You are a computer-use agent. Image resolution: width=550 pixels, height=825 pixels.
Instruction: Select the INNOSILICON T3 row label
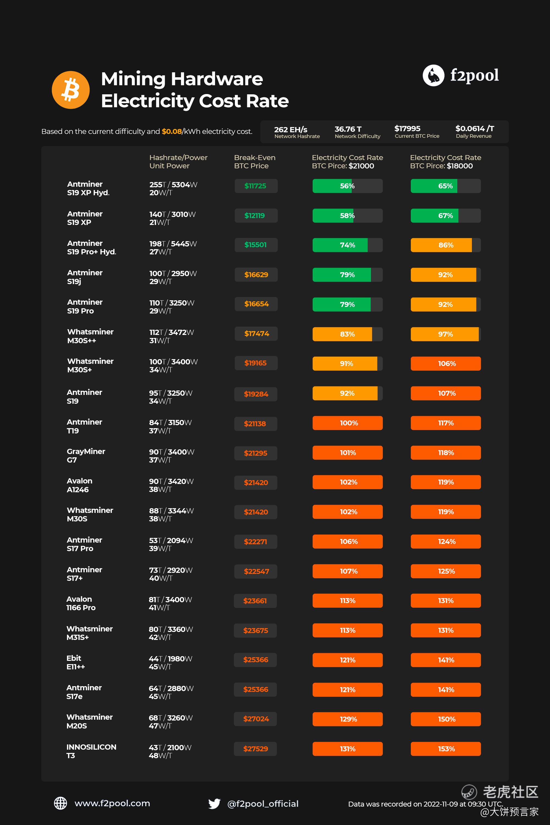pos(91,751)
